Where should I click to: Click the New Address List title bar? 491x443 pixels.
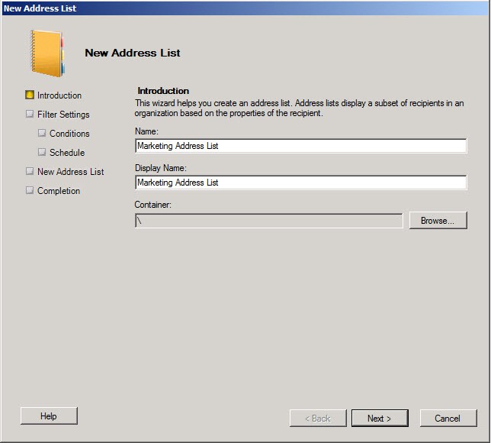[245, 8]
